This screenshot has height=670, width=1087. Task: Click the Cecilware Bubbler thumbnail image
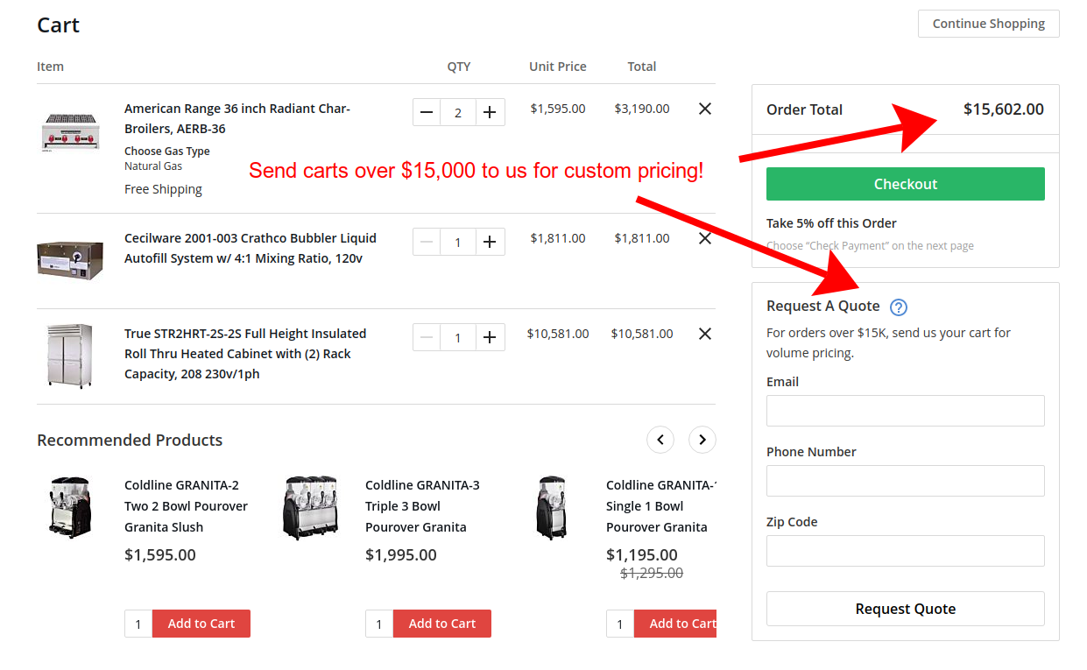click(x=70, y=259)
